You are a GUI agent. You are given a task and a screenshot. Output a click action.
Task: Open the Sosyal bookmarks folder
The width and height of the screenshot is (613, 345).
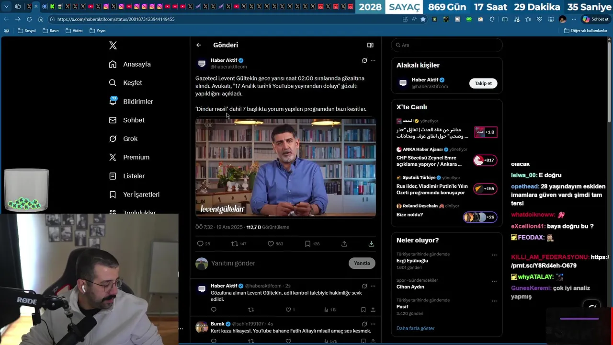(27, 31)
